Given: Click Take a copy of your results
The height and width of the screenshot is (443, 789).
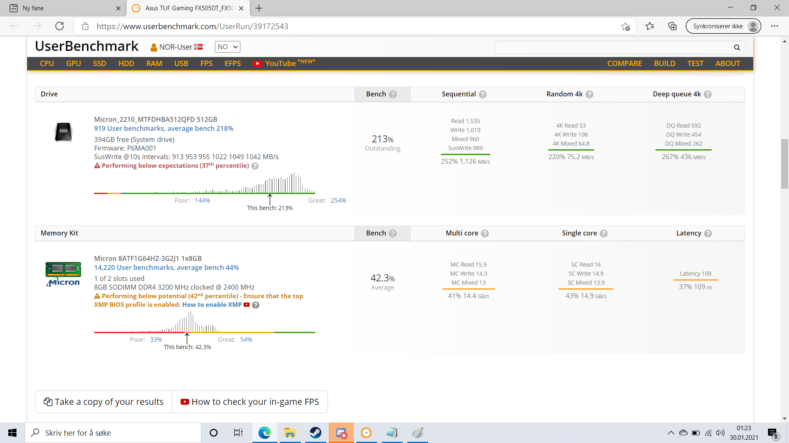Looking at the screenshot, I should point(104,402).
